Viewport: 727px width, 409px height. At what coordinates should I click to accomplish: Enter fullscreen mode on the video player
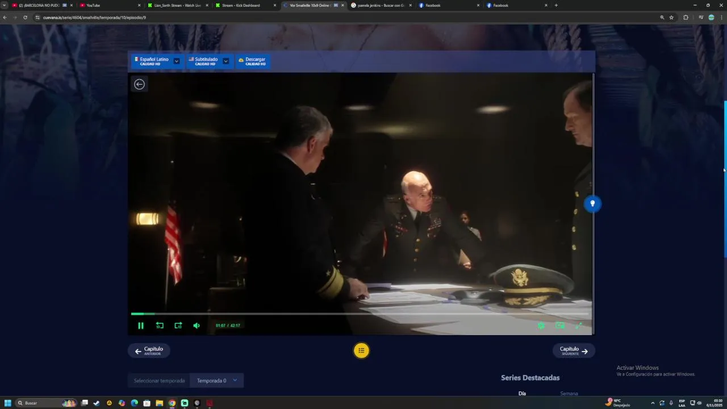pyautogui.click(x=579, y=325)
